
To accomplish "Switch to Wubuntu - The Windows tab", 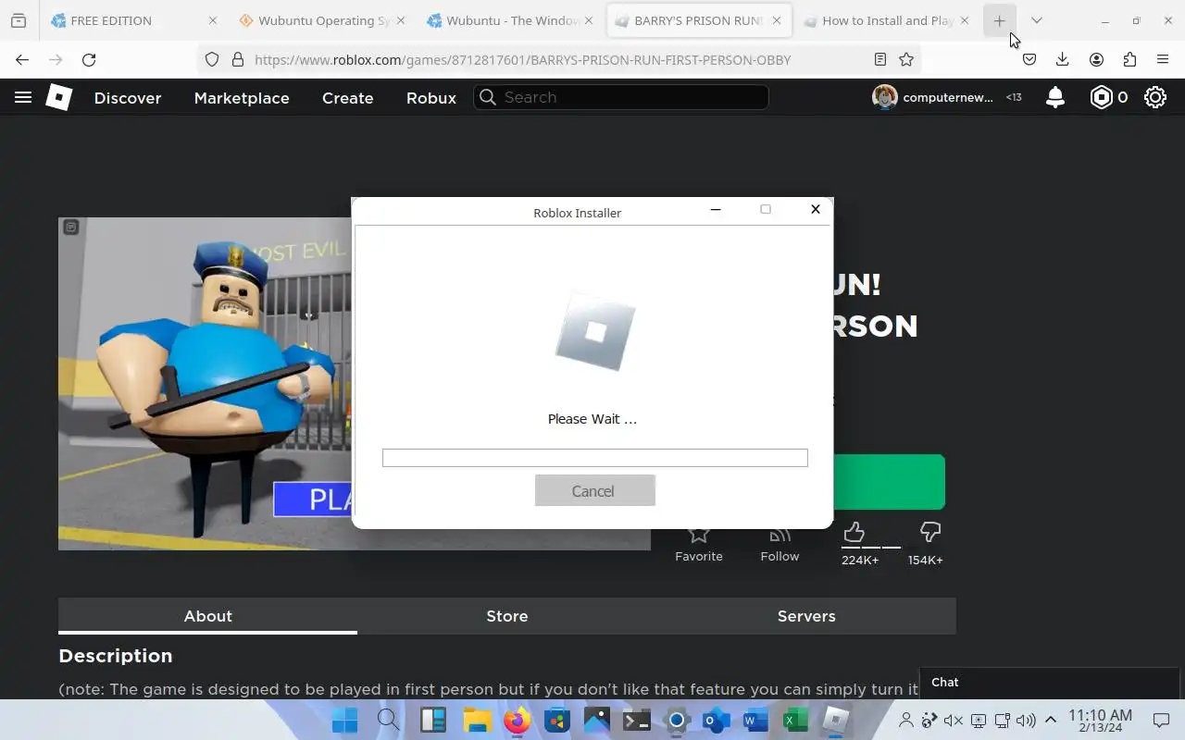I will coord(511,20).
